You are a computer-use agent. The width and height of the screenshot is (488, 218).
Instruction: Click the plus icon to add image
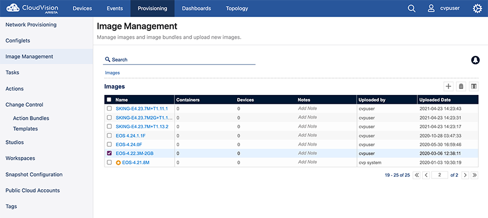tap(448, 86)
